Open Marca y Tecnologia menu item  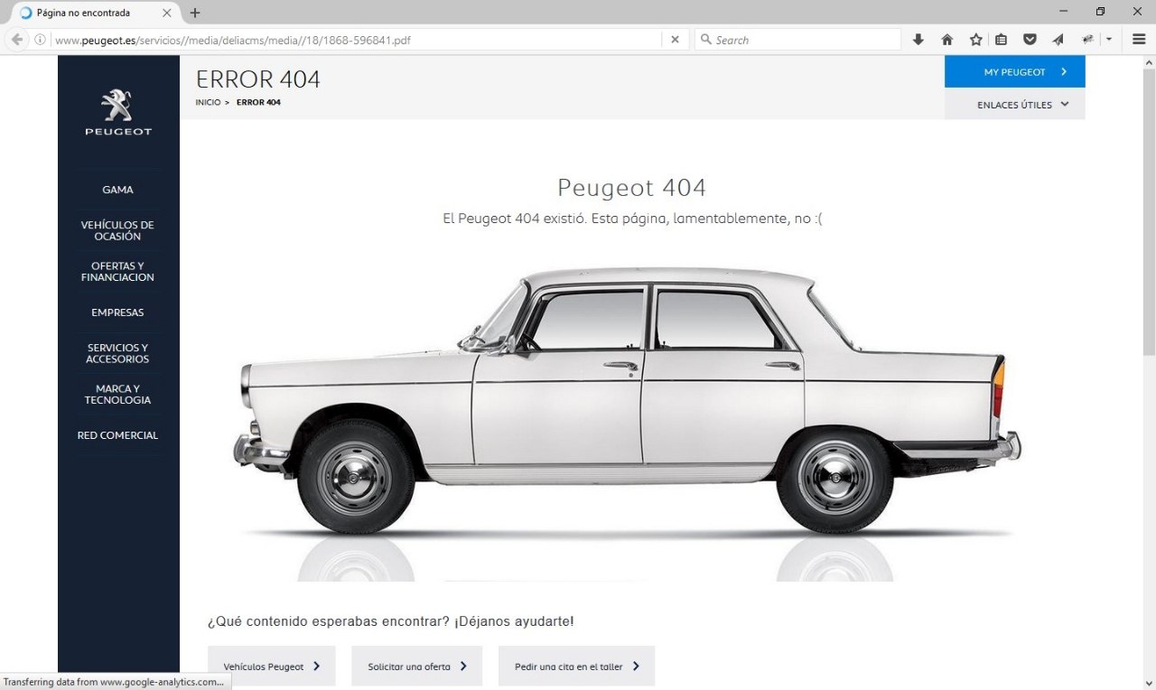point(117,394)
